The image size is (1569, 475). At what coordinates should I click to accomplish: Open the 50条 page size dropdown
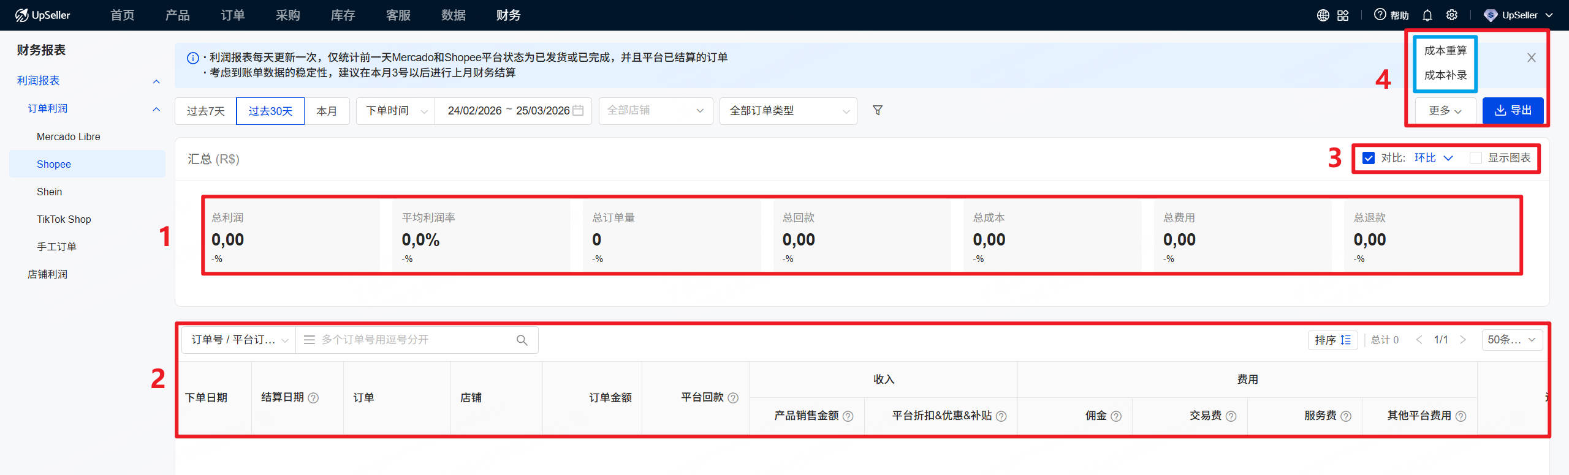pos(1511,340)
